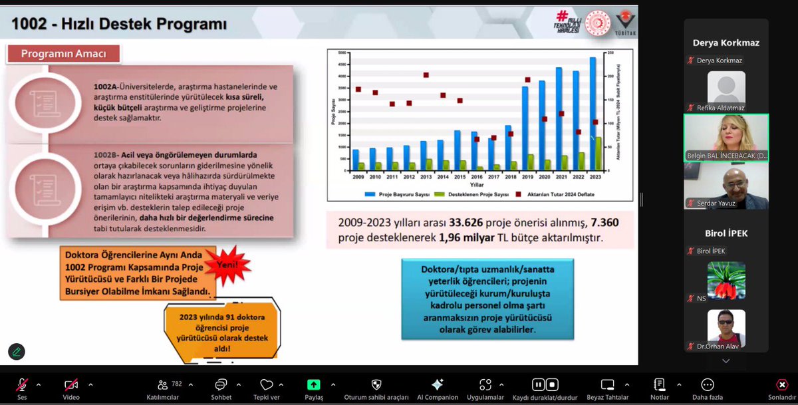Click the Programın Amacı heading box
This screenshot has height=405, width=798.
[64, 54]
